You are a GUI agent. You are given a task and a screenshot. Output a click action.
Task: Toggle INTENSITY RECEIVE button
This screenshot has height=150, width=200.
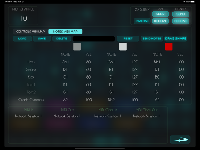pyautogui.click(x=180, y=21)
